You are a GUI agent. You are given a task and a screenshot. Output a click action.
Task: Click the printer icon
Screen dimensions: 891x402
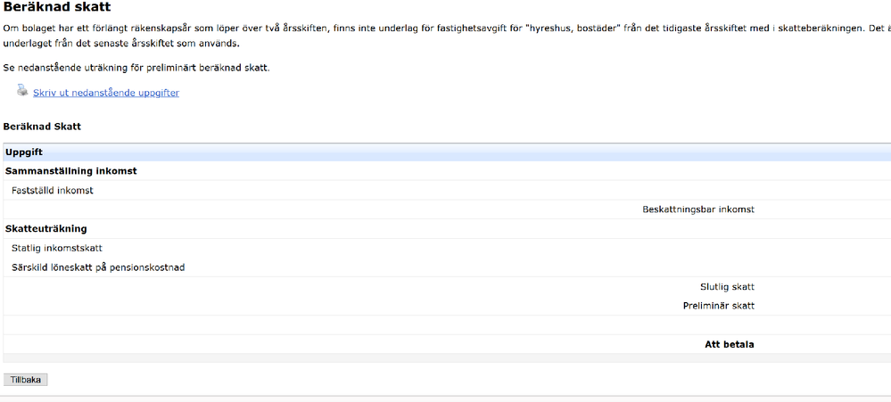tap(22, 90)
